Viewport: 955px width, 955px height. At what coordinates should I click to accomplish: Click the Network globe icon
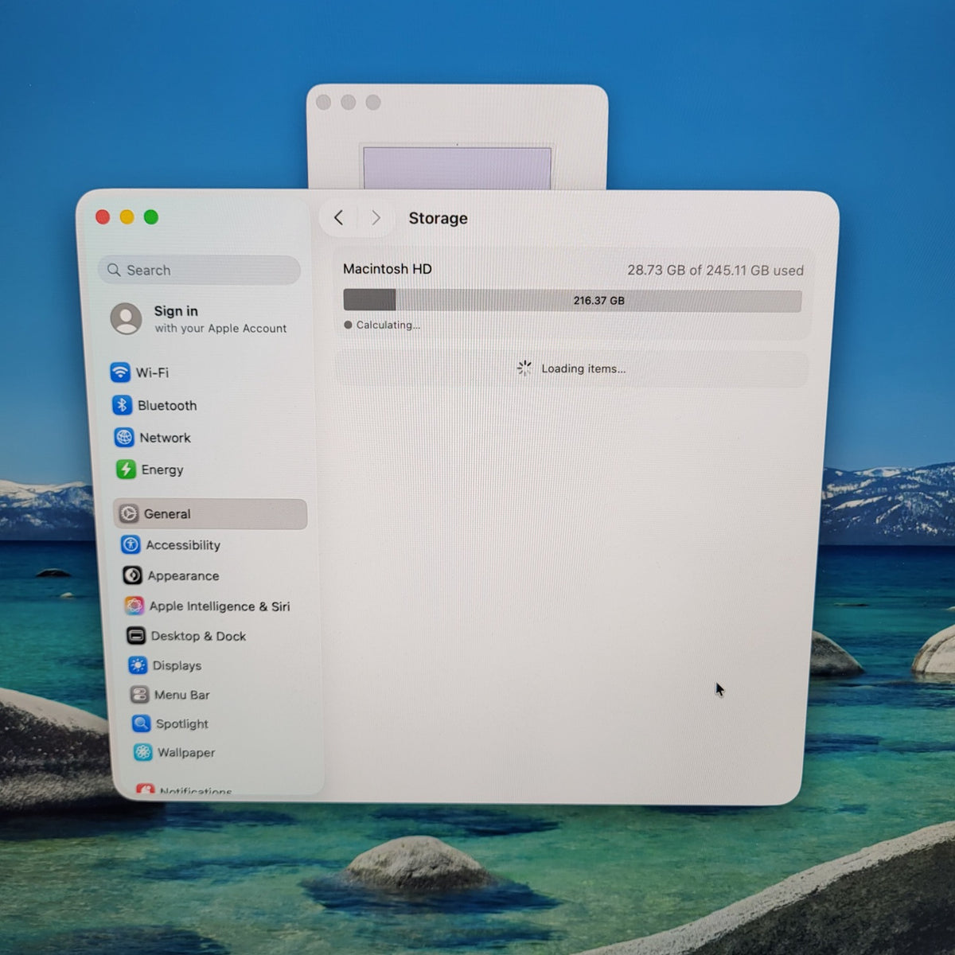(124, 437)
